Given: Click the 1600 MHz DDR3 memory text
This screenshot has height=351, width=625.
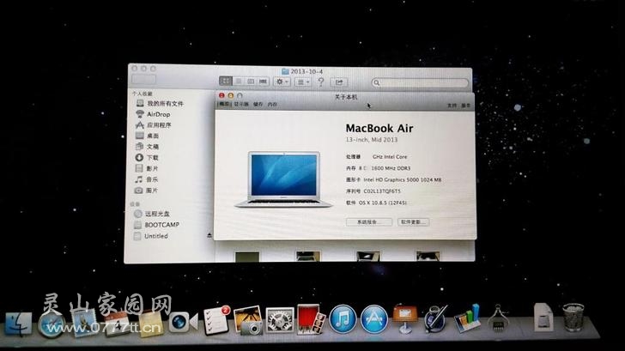Looking at the screenshot, I should coord(391,168).
